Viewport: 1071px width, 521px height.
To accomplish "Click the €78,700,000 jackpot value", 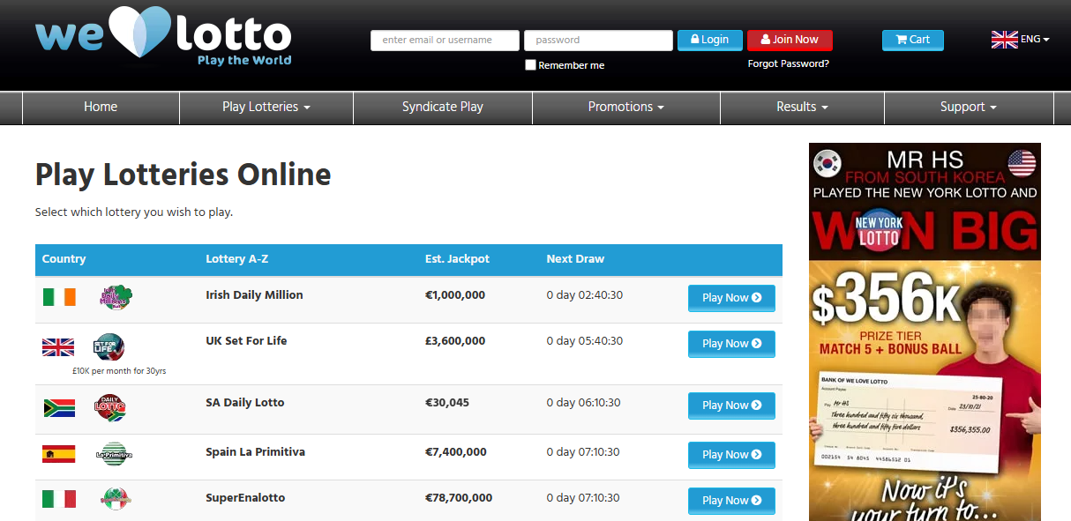I will [459, 498].
